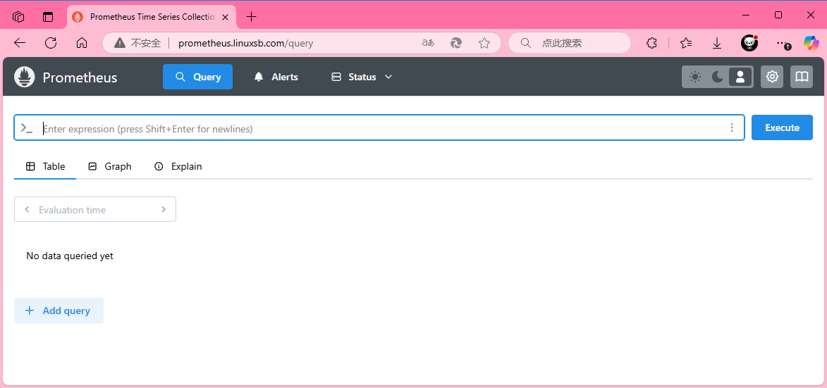Click the Prometheus title link
Screen dimensions: 827x388
click(80, 77)
